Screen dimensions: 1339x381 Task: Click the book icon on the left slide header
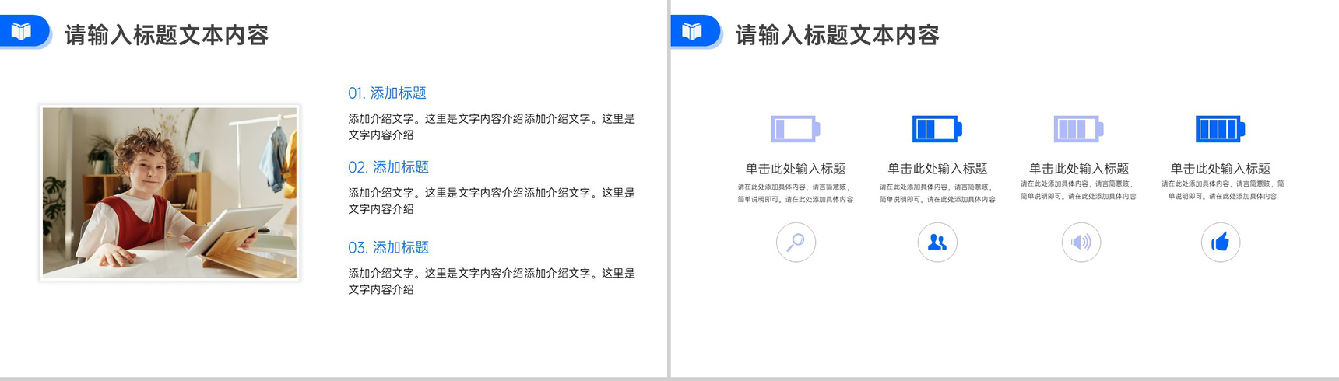click(x=21, y=31)
